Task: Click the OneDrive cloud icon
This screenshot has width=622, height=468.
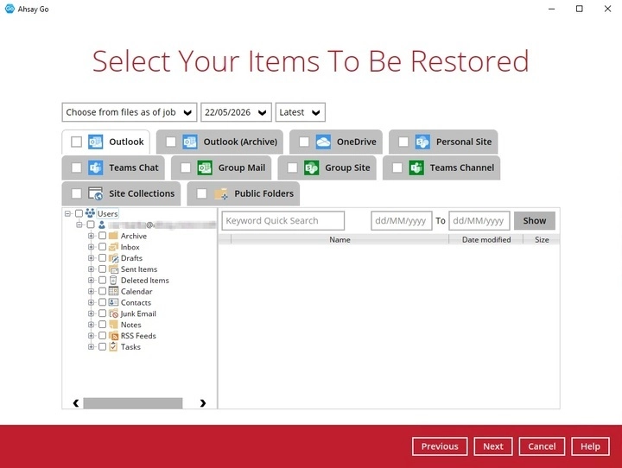Action: coord(323,142)
